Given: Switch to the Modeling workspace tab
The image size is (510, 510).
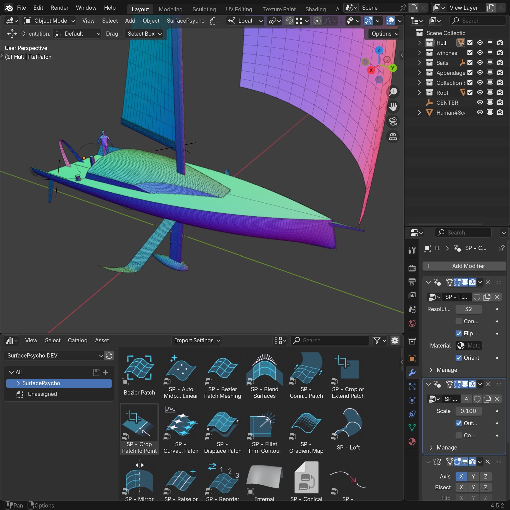Looking at the screenshot, I should point(170,9).
